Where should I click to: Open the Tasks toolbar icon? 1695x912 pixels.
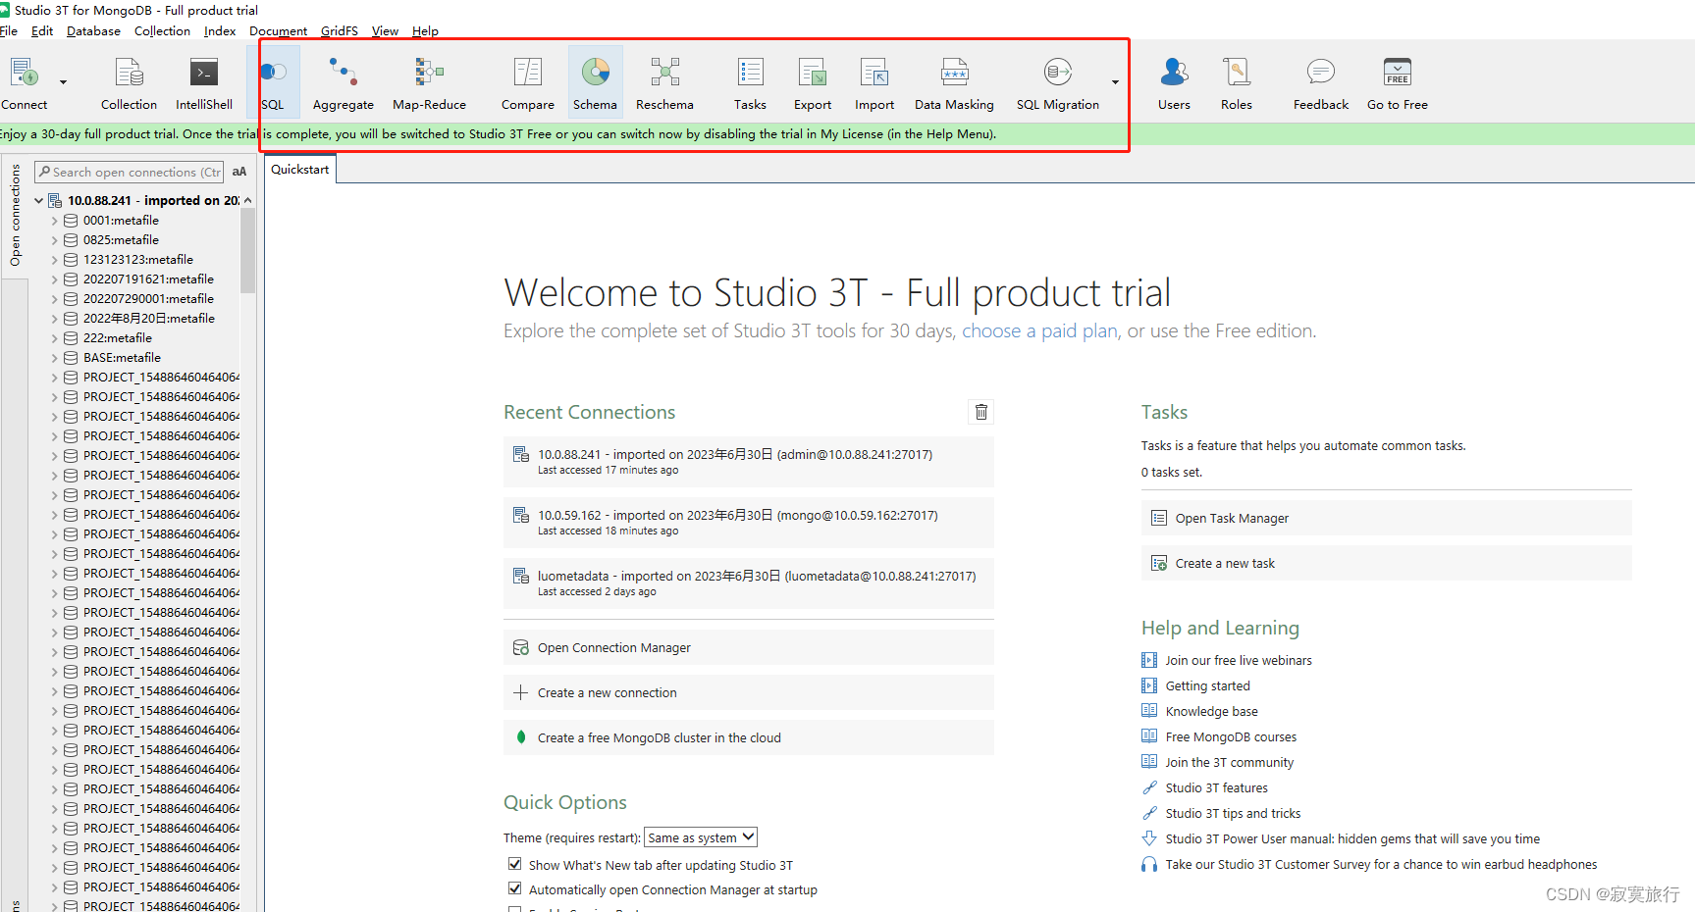750,83
